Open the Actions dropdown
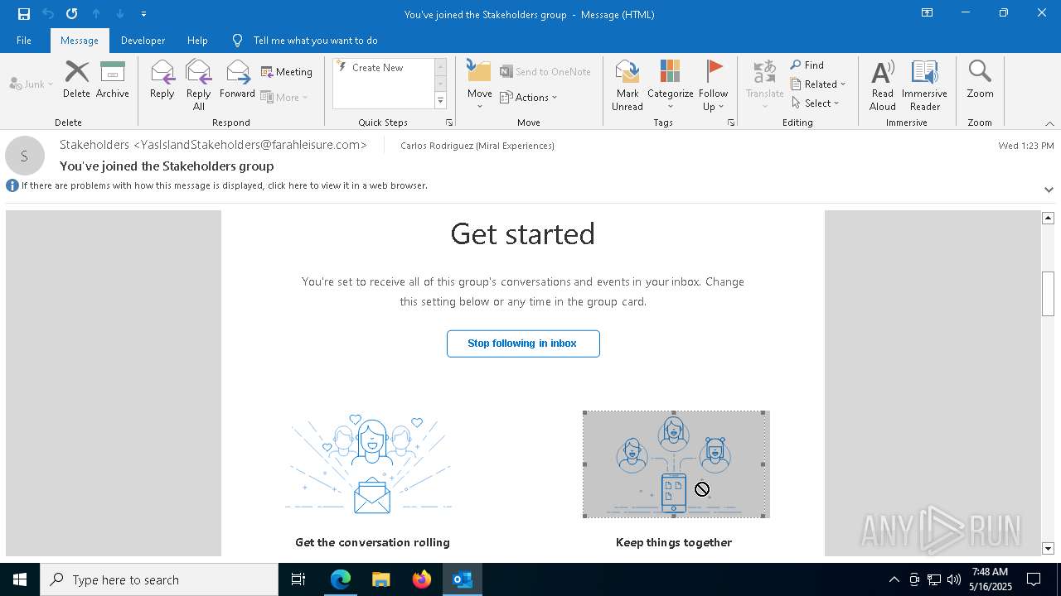1061x596 pixels. point(529,97)
